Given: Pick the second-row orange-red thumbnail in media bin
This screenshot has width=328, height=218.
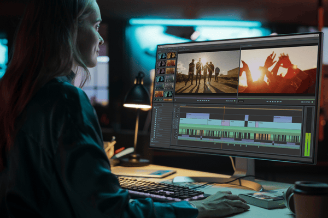Looking at the screenshot, I should click(171, 63).
